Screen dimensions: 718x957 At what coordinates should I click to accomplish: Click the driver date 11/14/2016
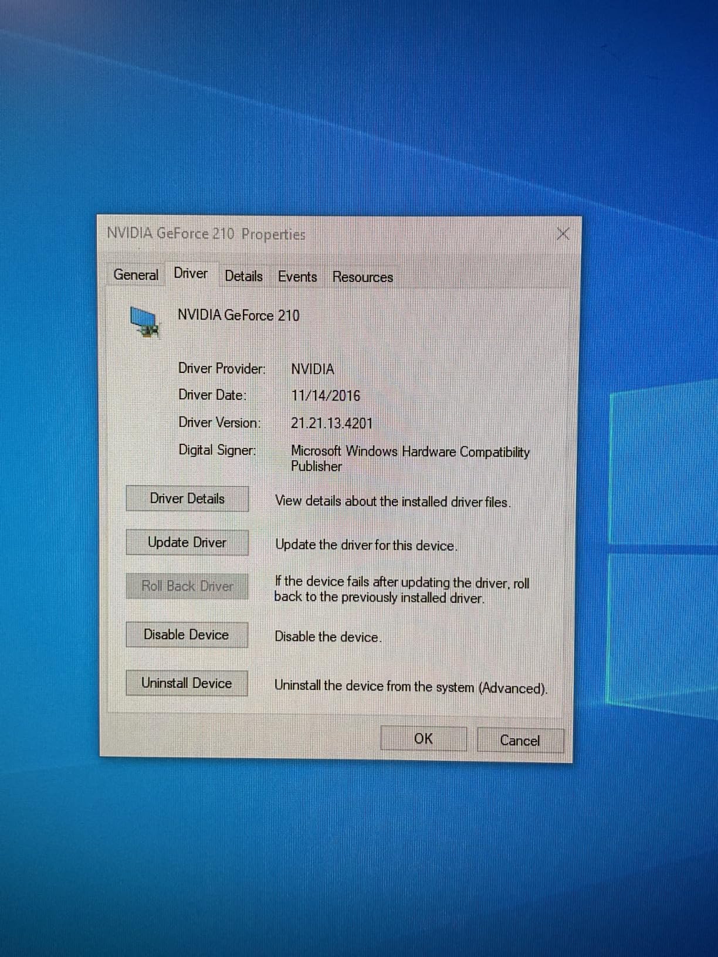(x=326, y=396)
